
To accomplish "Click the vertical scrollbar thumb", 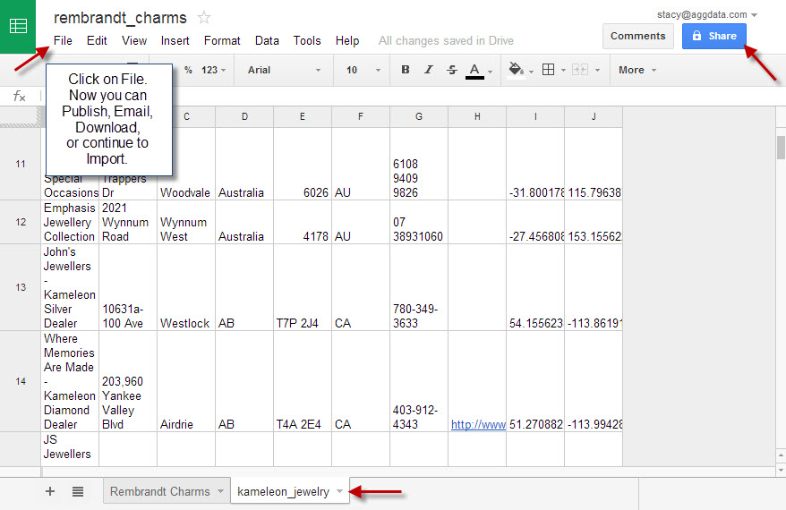I will click(781, 147).
